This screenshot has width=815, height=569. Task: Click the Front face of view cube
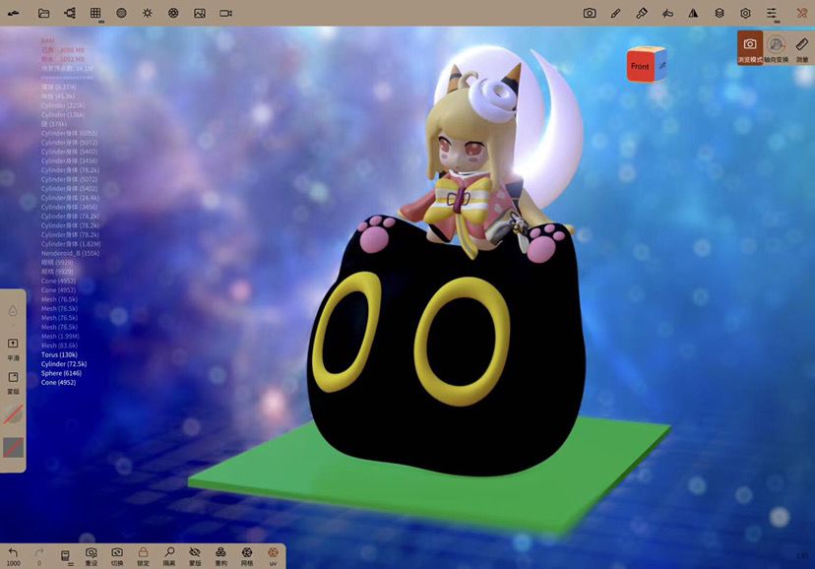[x=640, y=67]
